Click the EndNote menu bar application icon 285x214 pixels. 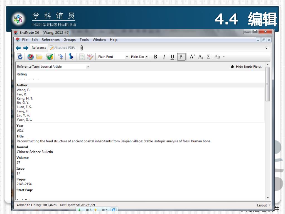point(18,40)
